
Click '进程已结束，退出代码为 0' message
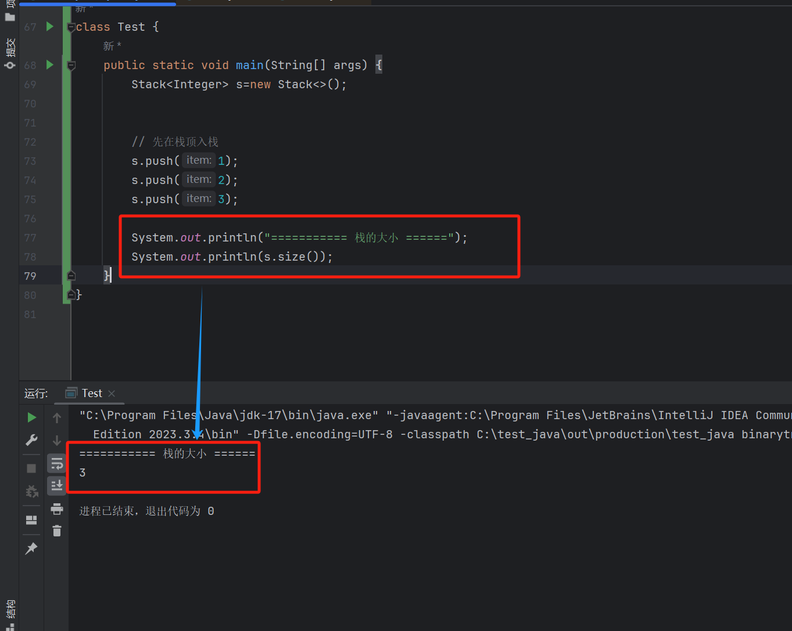(146, 511)
